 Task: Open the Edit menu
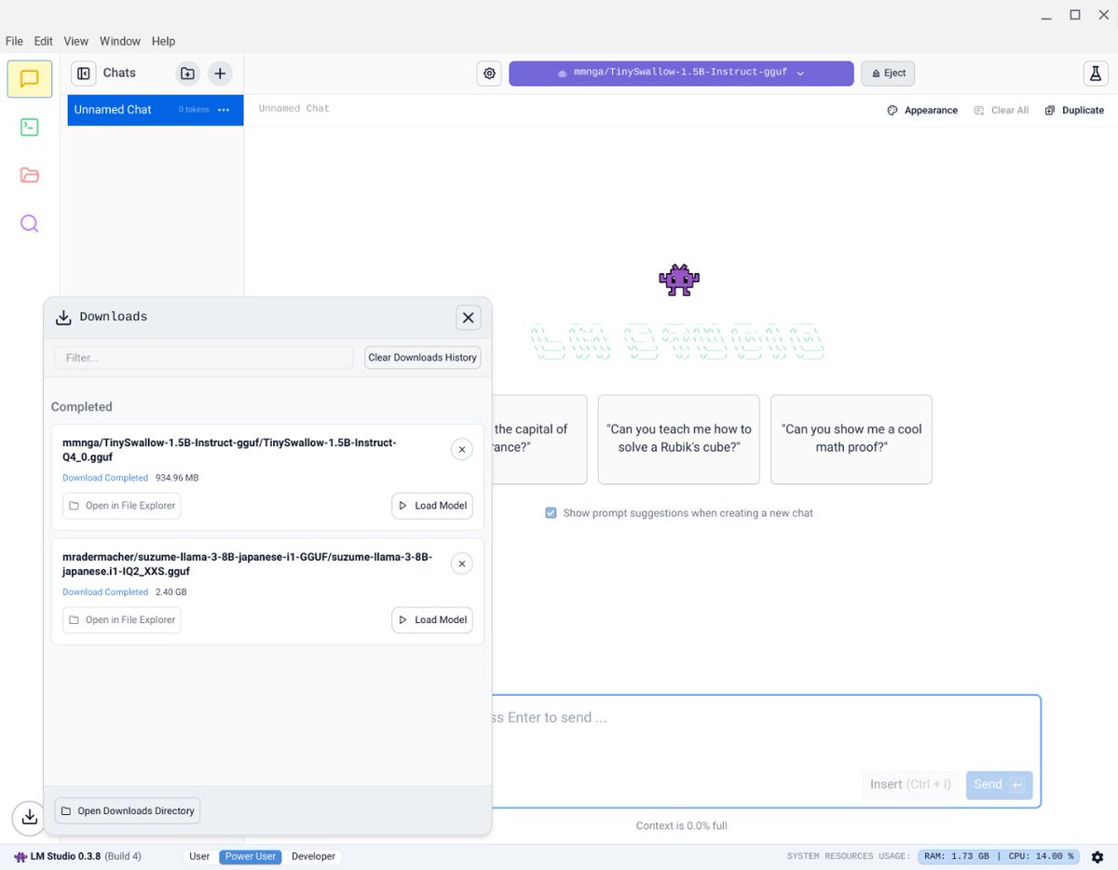point(44,41)
